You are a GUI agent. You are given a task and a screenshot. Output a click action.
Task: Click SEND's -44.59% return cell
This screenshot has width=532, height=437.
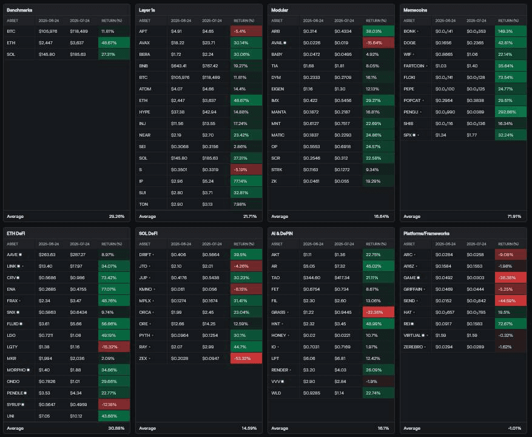[x=511, y=301]
